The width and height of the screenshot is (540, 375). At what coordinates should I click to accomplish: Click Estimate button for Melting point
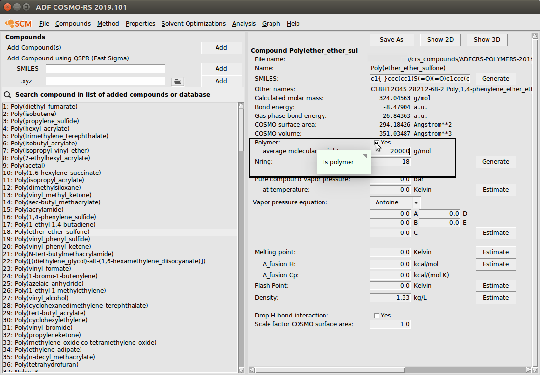coord(495,252)
